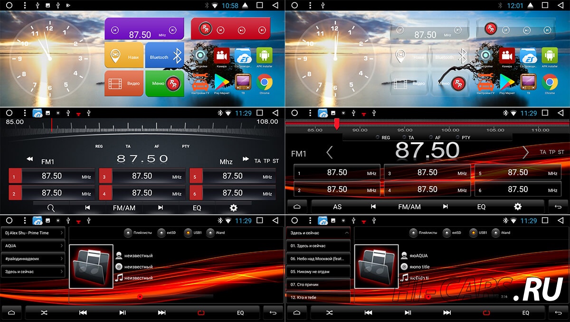Screen dimensions: 570x322
Task: Select USB1 source in right music player
Action: pos(478,233)
